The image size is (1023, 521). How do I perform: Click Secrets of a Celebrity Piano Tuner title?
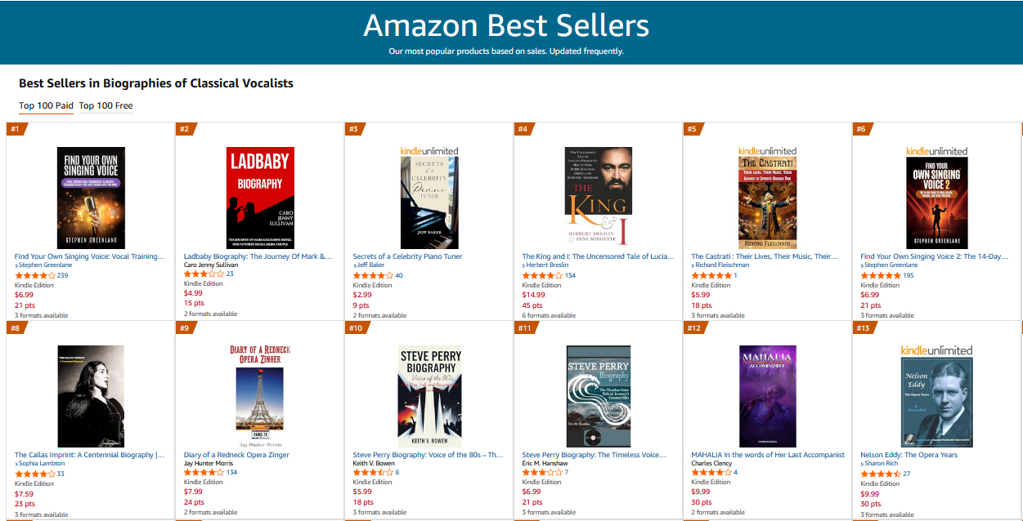click(407, 256)
